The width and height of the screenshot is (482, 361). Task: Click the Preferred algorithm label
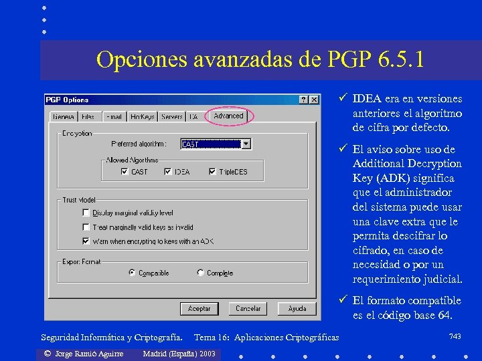tap(139, 144)
